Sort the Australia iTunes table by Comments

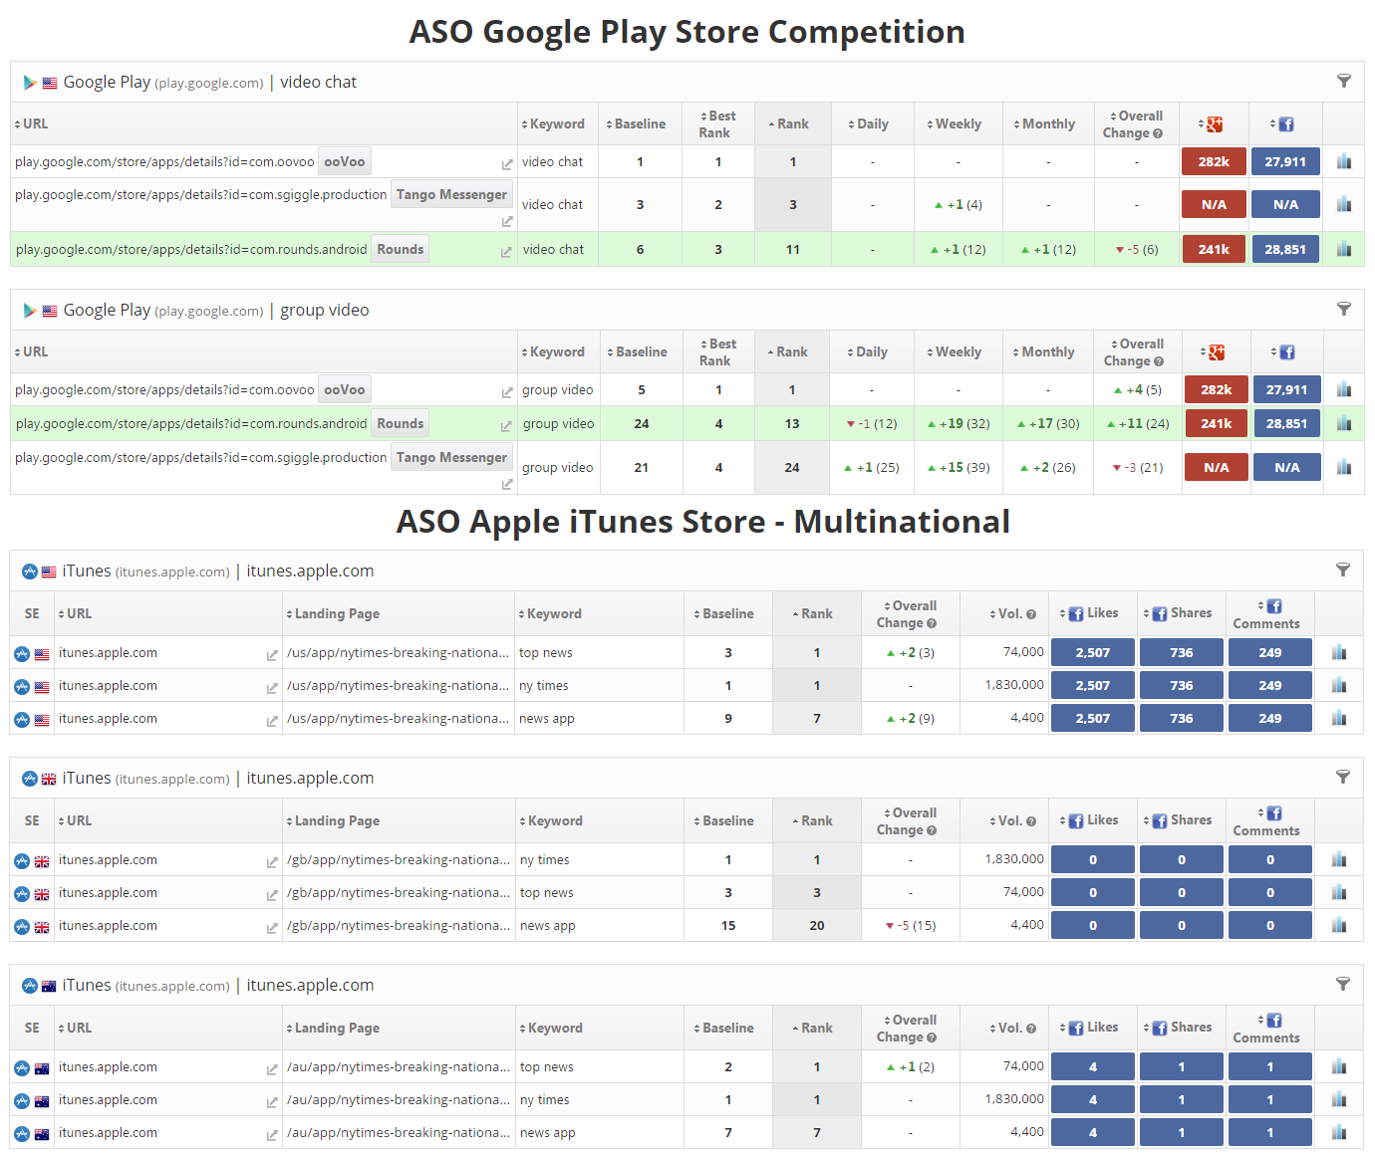click(x=1266, y=1029)
